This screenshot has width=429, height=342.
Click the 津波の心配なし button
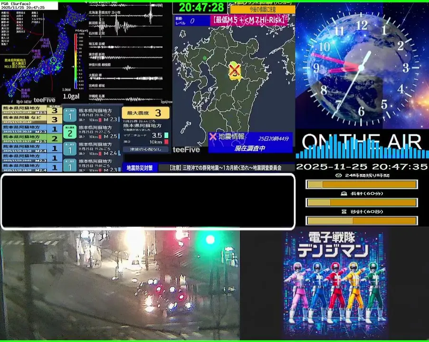[x=145, y=149]
